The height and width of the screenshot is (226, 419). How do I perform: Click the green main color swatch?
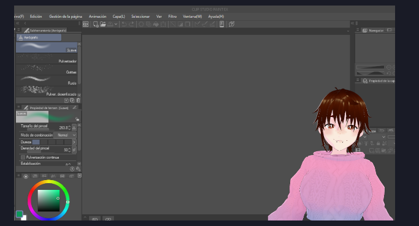[x=19, y=214]
